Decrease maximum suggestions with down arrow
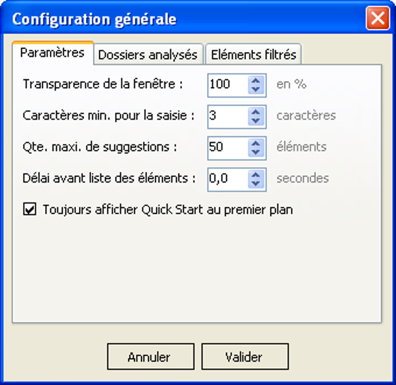This screenshot has height=385, width=396. click(256, 152)
